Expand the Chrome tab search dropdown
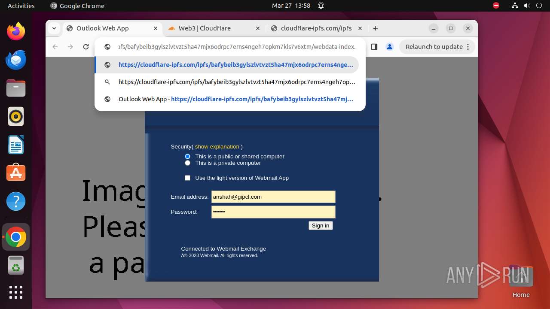Image resolution: width=550 pixels, height=309 pixels. [x=54, y=28]
